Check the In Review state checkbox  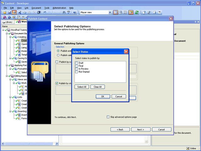tap(76, 69)
